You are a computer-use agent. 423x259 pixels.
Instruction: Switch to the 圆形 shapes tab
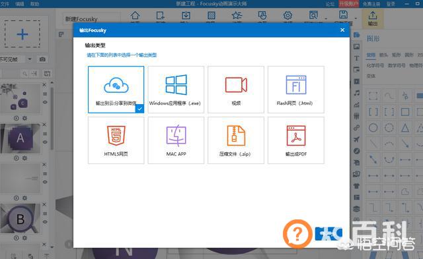point(409,55)
